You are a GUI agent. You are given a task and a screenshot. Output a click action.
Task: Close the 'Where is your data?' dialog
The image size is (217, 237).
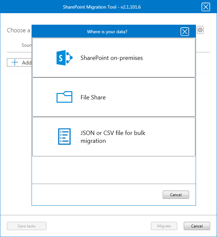tap(185, 32)
